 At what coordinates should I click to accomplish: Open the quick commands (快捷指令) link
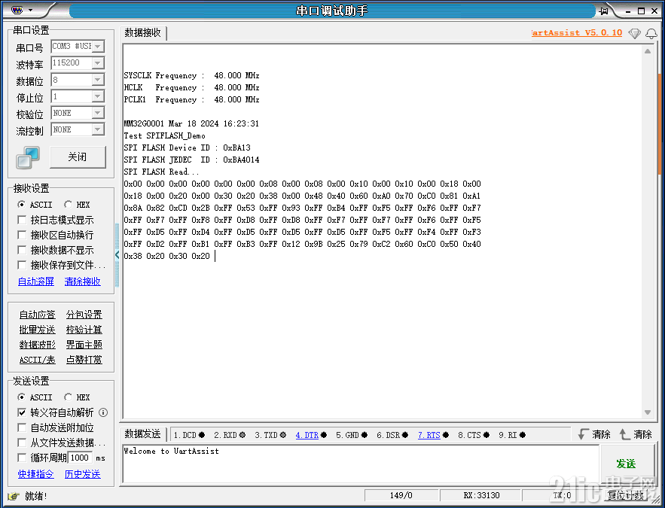point(36,474)
